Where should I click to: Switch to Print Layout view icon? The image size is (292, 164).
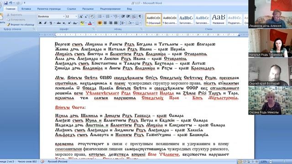[x=240, y=162]
